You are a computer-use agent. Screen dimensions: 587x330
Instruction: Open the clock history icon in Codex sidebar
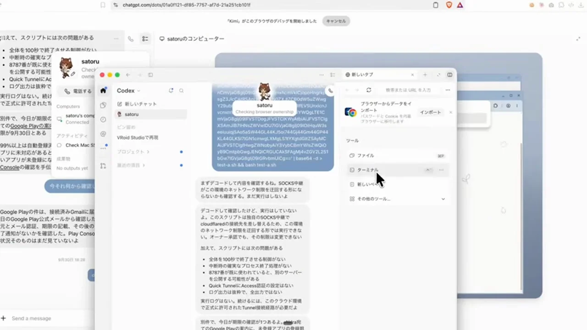point(103,120)
